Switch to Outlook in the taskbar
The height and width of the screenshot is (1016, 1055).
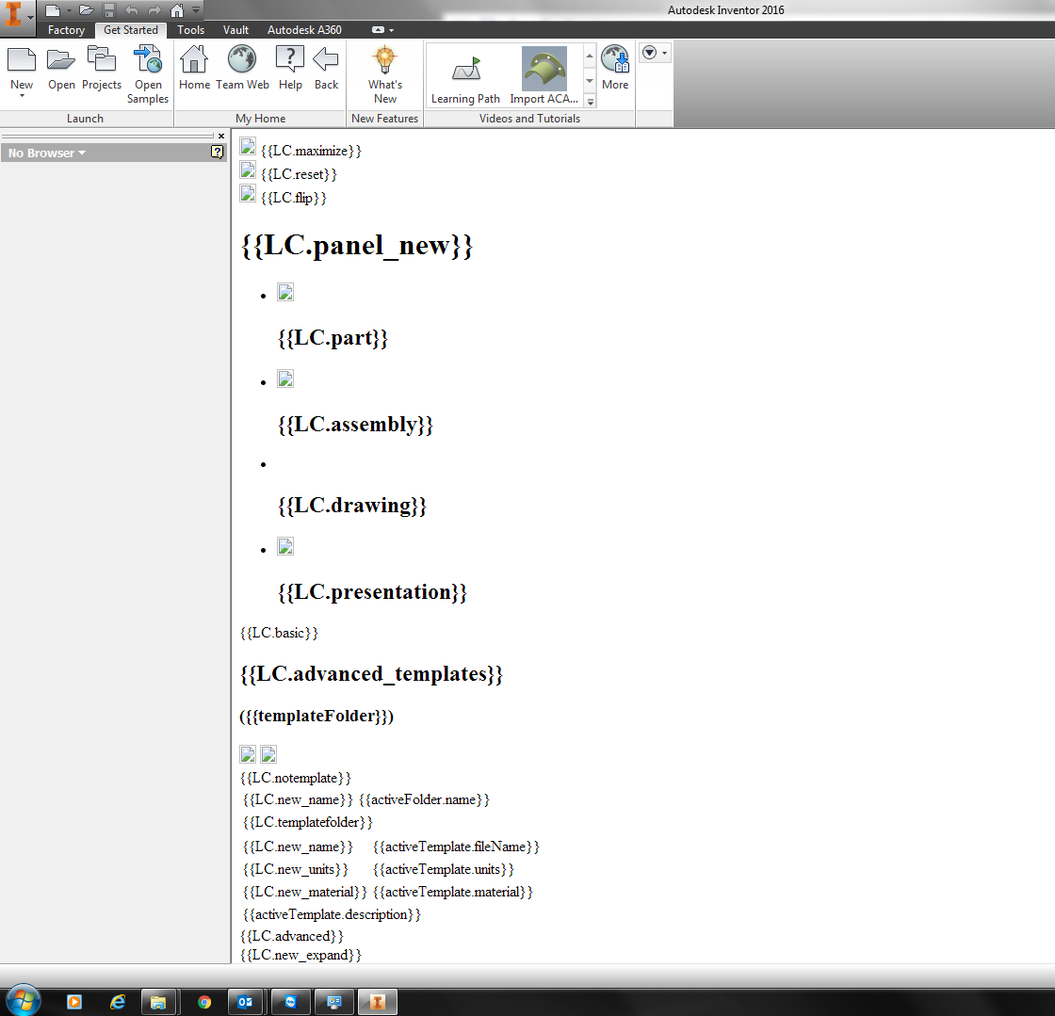click(x=246, y=1002)
